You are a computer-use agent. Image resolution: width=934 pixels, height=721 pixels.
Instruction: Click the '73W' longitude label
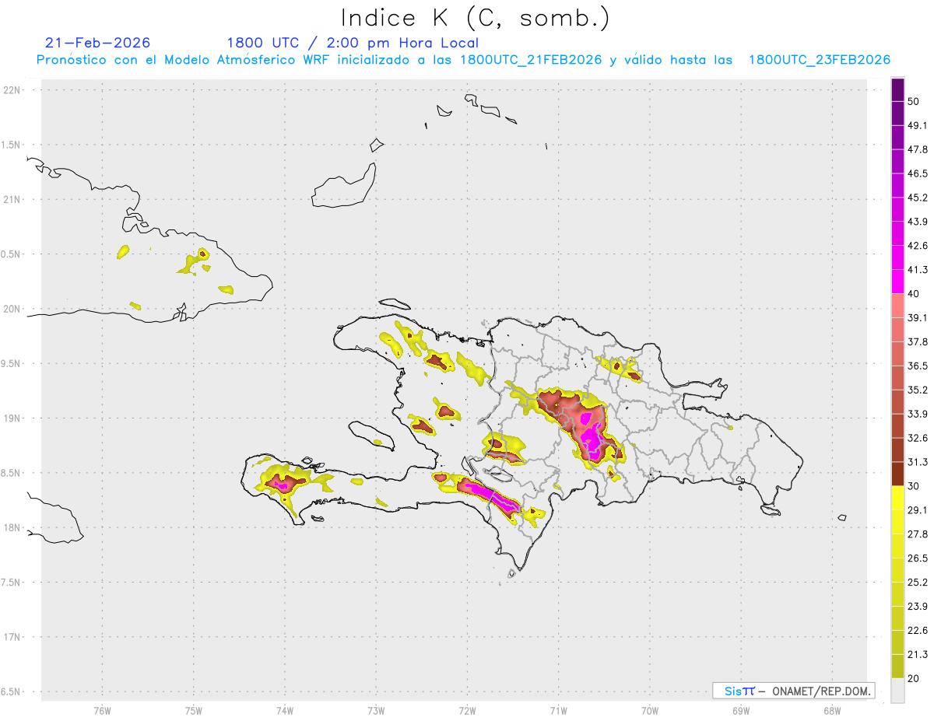[376, 711]
